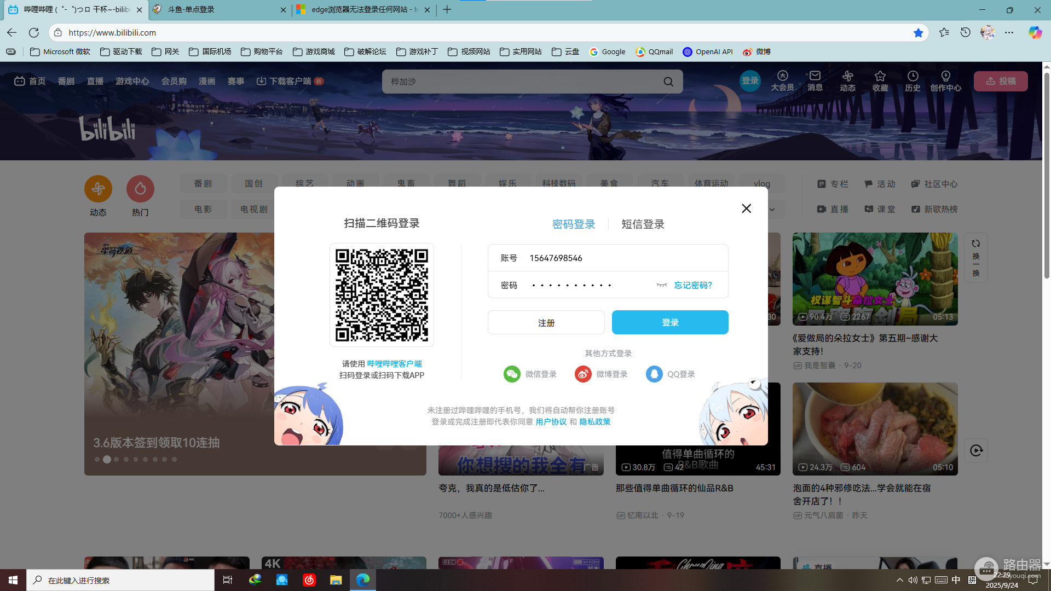Open File Explorer from taskbar

click(336, 580)
